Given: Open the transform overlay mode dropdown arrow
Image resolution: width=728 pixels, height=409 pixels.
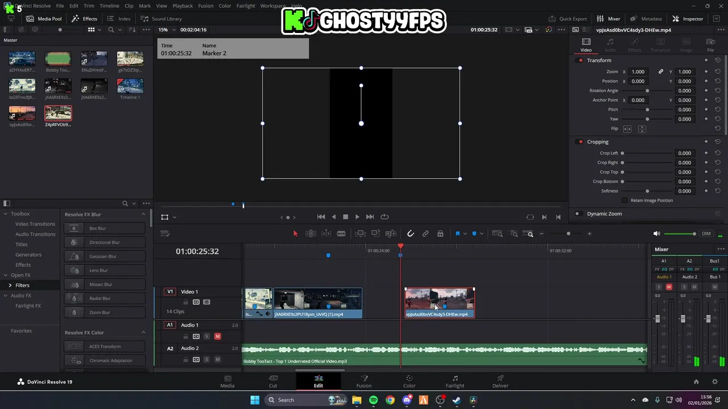Looking at the screenshot, I should pos(175,217).
